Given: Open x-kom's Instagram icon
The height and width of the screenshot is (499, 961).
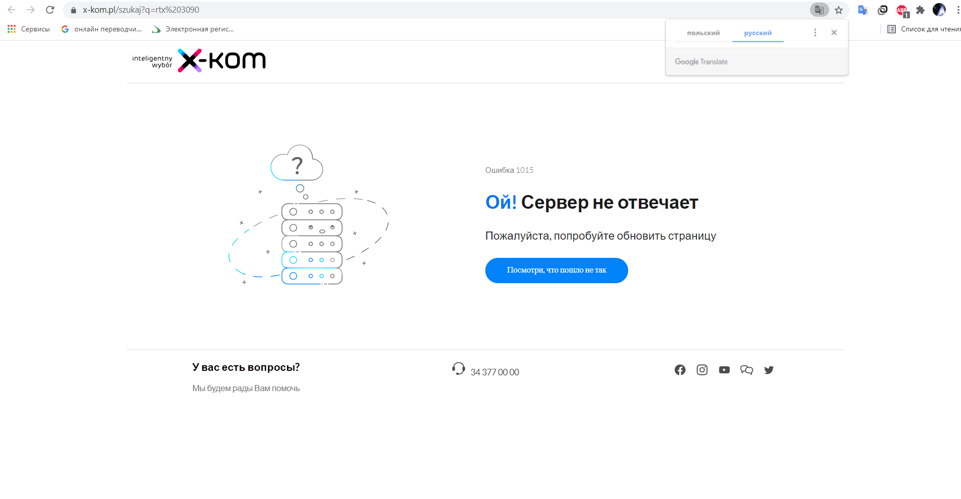Looking at the screenshot, I should coord(702,370).
